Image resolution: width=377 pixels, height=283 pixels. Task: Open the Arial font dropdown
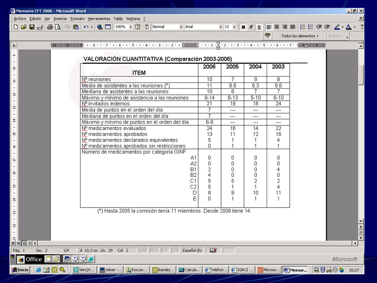pos(220,27)
